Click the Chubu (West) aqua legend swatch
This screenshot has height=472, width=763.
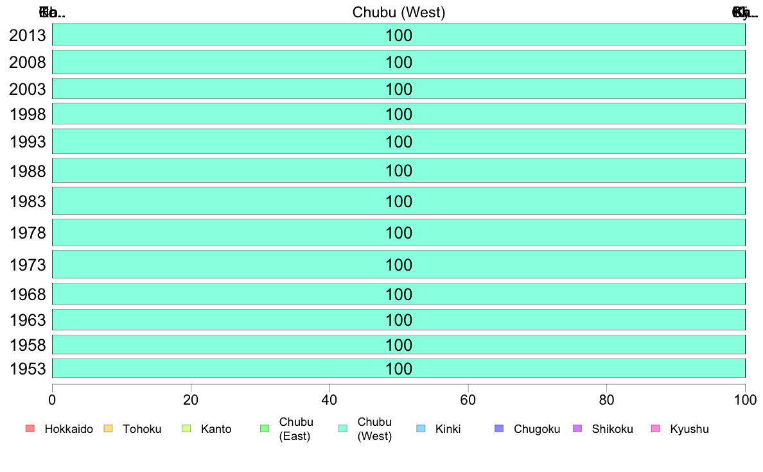pos(342,429)
